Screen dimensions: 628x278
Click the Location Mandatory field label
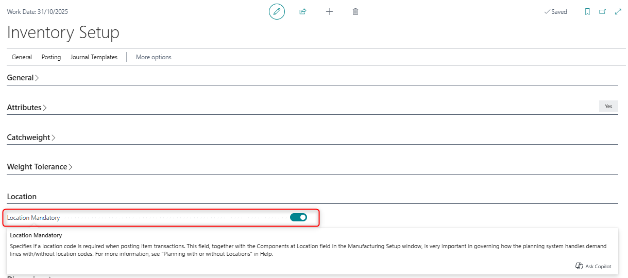click(x=33, y=218)
